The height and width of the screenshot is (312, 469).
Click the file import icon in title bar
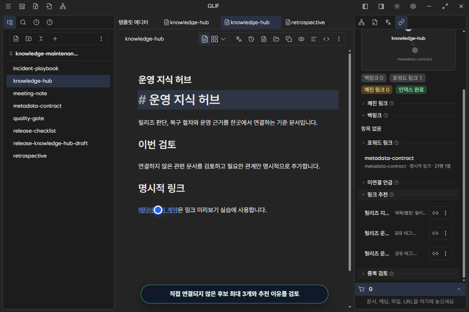pyautogui.click(x=49, y=6)
